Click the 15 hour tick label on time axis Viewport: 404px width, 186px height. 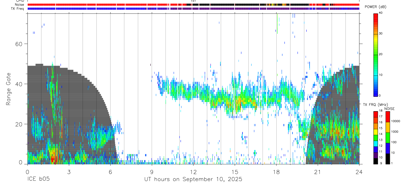235,172
